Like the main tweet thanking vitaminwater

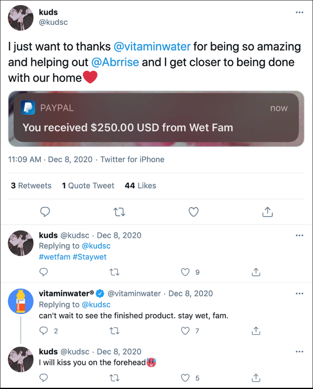(x=193, y=212)
